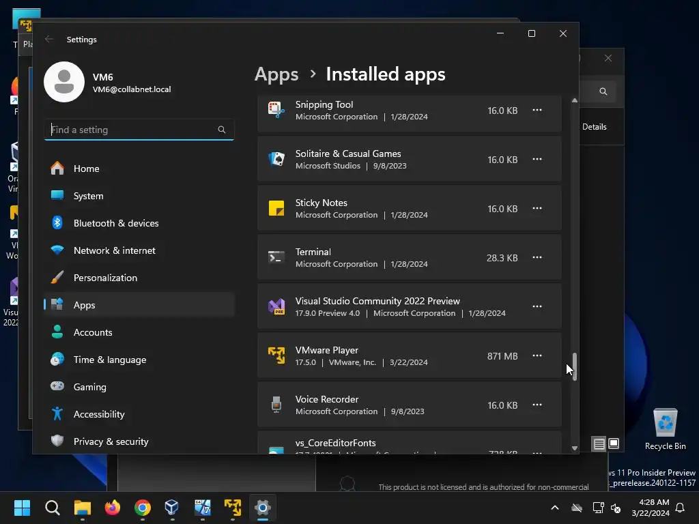Click the Find a setting search box

(139, 130)
